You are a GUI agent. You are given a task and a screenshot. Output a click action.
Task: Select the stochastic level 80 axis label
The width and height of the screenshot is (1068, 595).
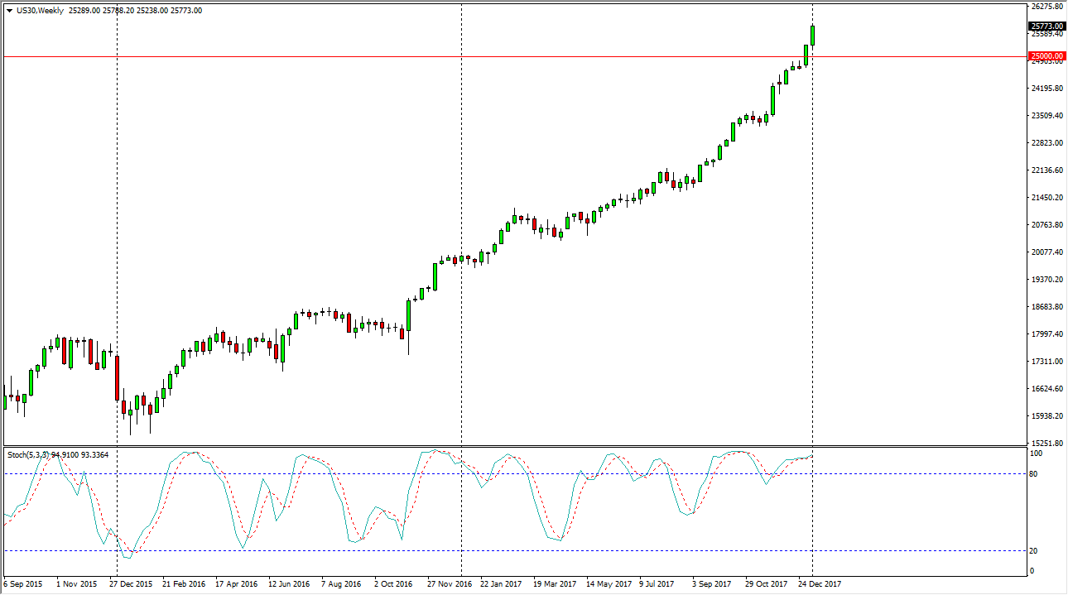[x=1033, y=474]
